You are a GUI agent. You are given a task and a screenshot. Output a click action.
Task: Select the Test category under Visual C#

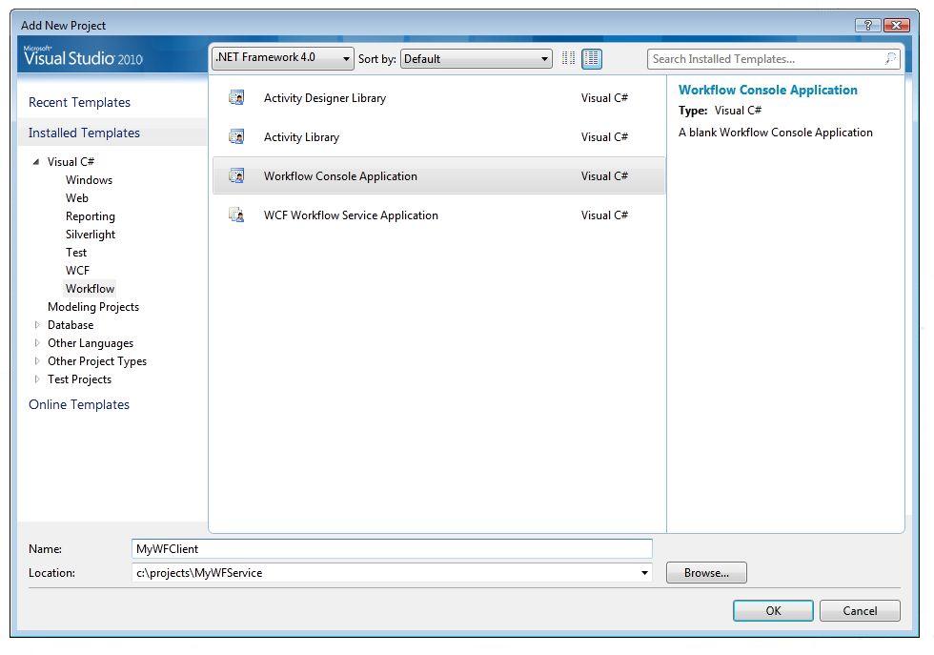click(x=75, y=252)
